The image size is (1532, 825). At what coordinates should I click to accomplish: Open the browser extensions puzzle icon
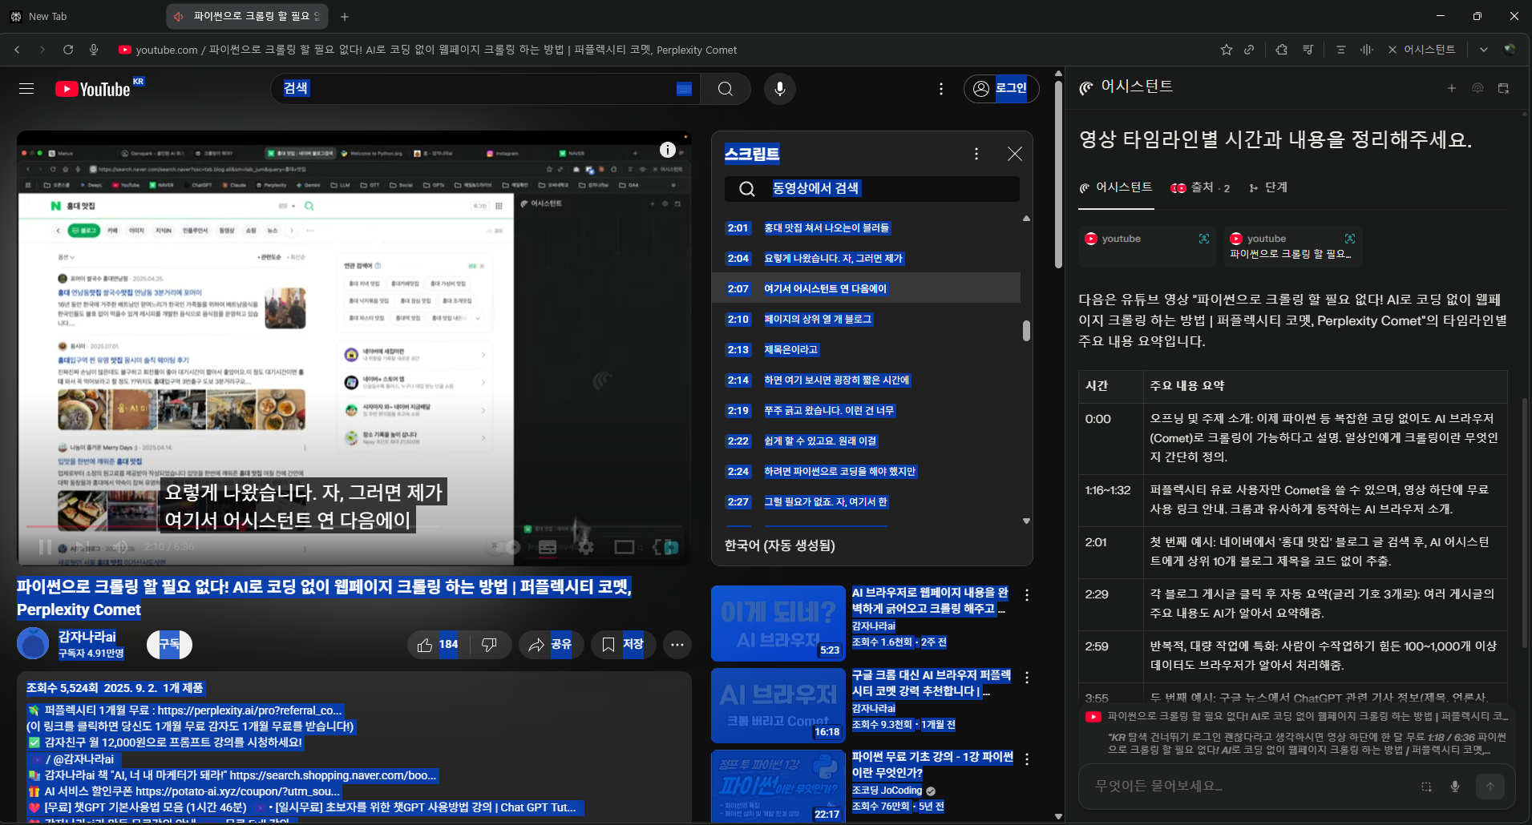(1282, 50)
